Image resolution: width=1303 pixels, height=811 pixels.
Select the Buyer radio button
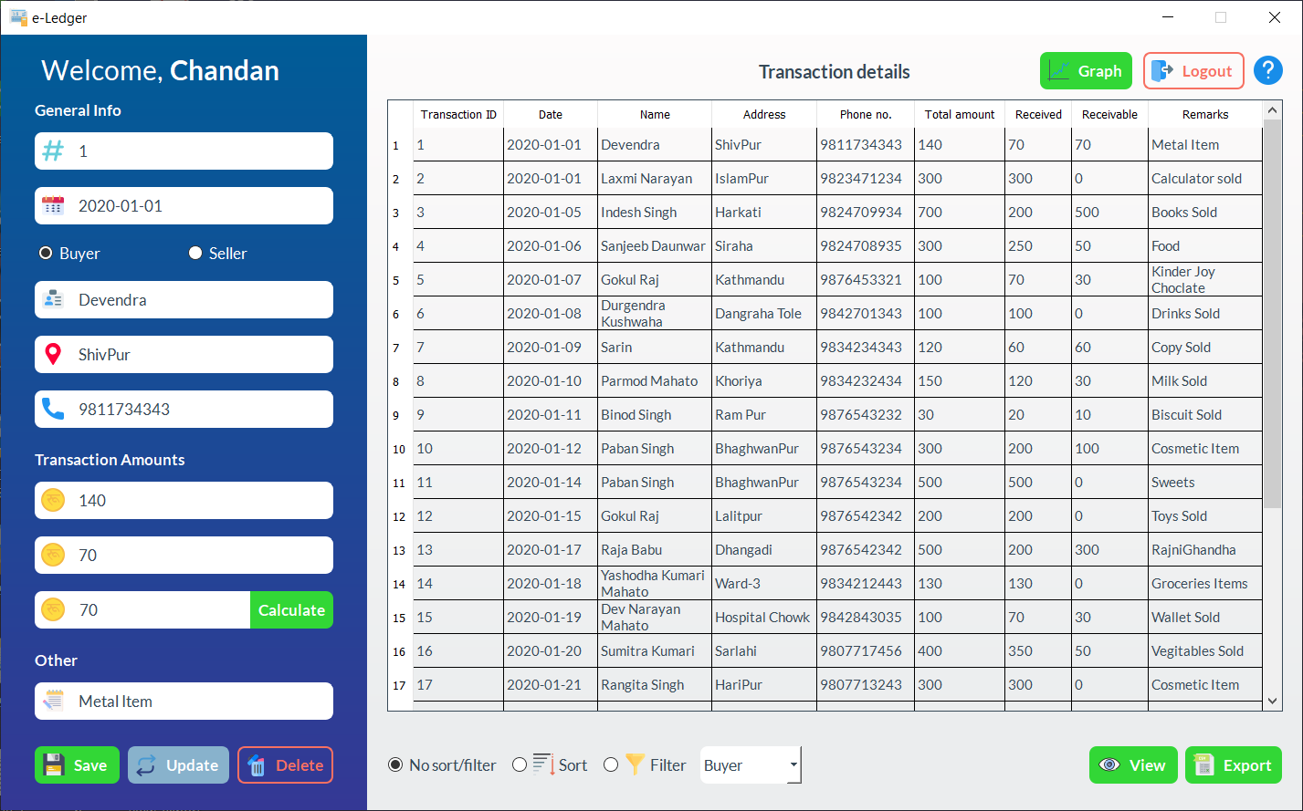[46, 254]
